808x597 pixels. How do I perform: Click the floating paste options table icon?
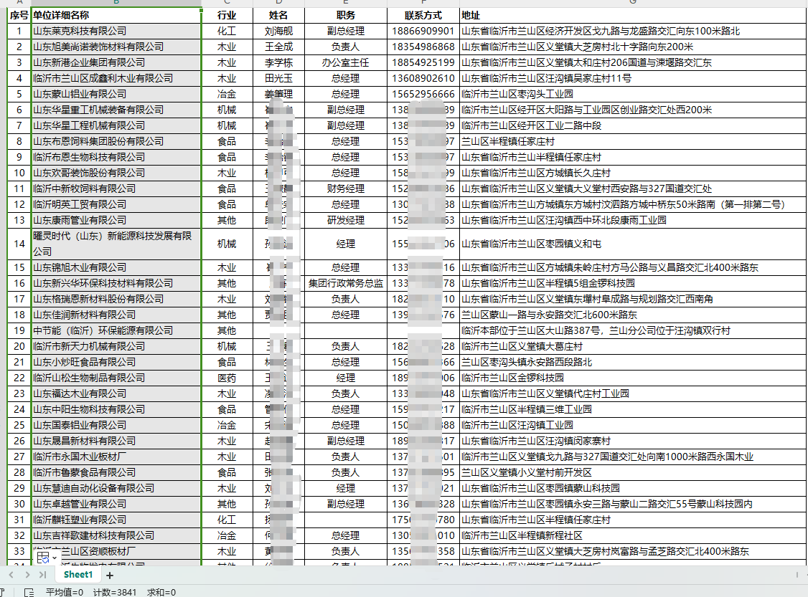coord(42,557)
